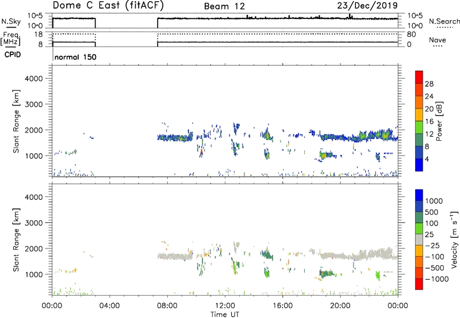Select the 'Nave' legend label
The image size is (460, 318).
[438, 40]
